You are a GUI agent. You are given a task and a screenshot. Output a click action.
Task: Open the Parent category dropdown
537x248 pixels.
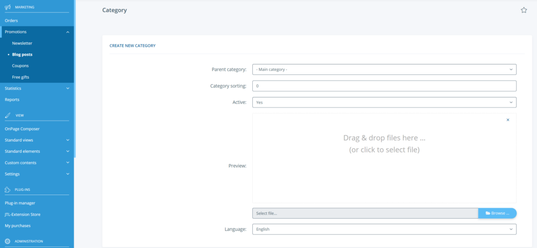point(384,69)
